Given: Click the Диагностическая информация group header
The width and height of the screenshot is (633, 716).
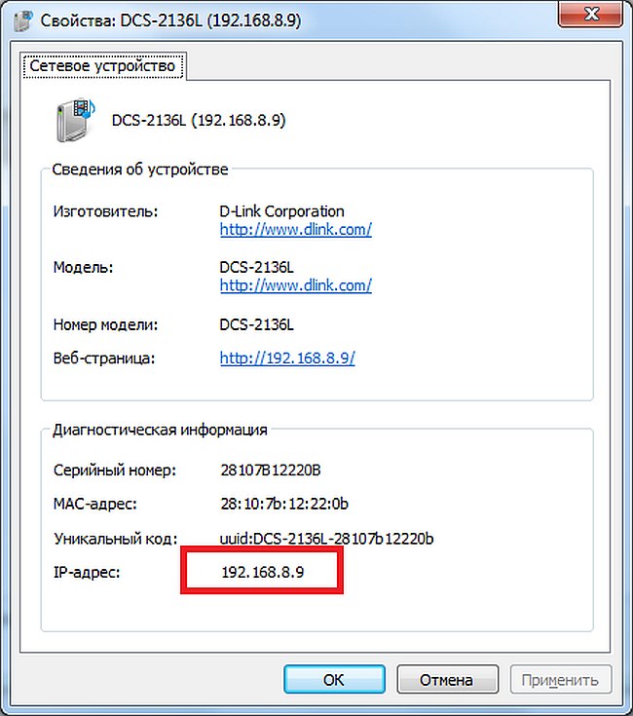Looking at the screenshot, I should point(160,429).
